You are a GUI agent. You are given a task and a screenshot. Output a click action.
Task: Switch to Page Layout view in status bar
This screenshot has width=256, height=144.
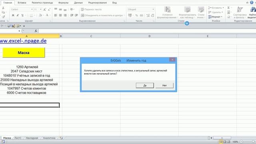click(x=225, y=142)
